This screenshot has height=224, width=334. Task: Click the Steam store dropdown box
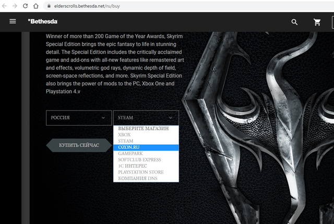tap(146, 118)
